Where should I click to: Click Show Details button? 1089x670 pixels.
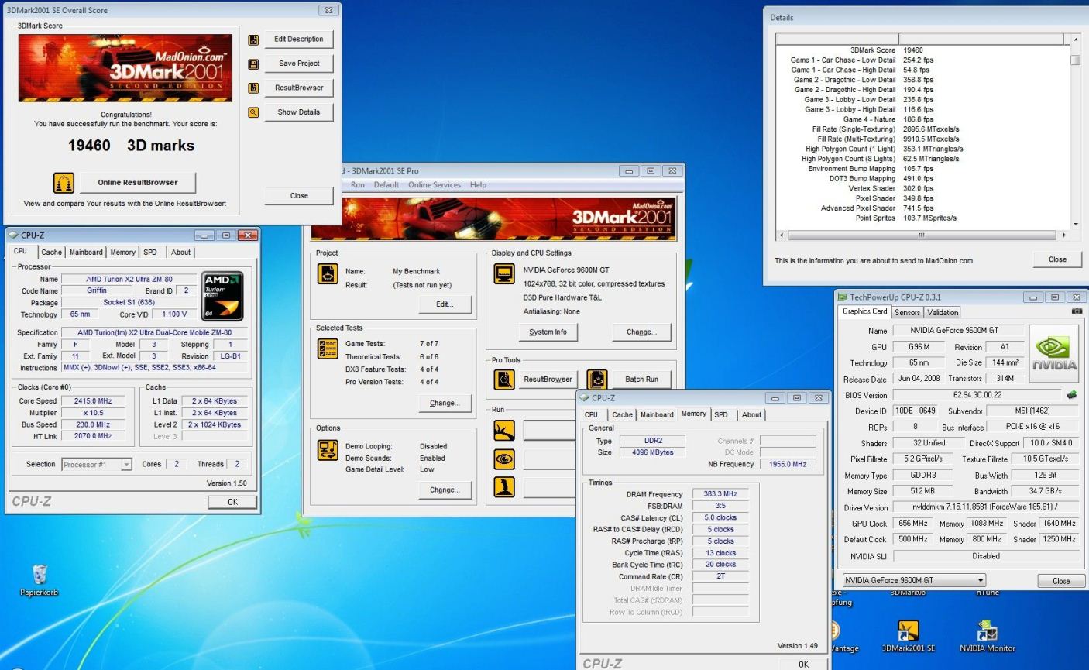299,112
